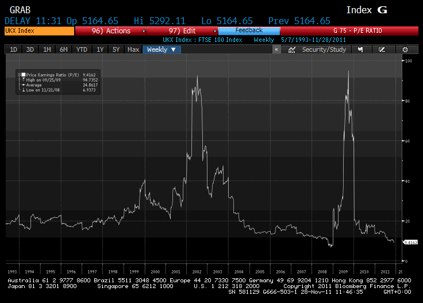Click the Average marker icon in legend

pos(23,85)
